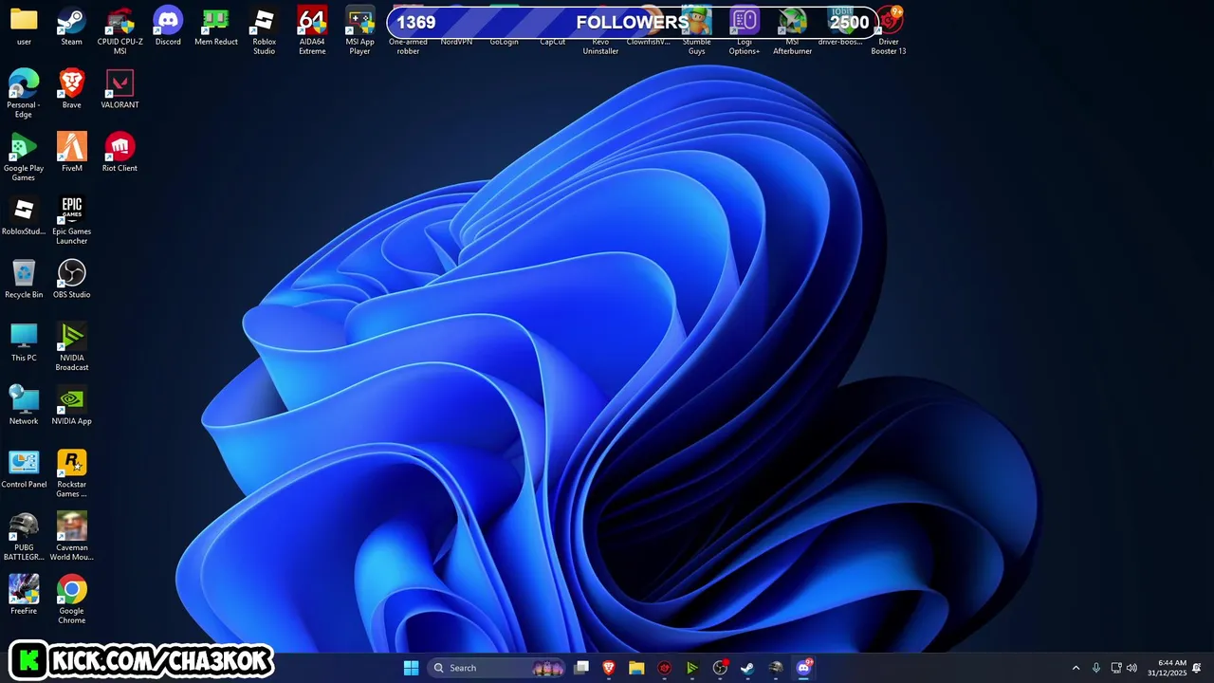Launch FiveM shortcut
Screen dimensions: 1214x683
tap(71, 146)
